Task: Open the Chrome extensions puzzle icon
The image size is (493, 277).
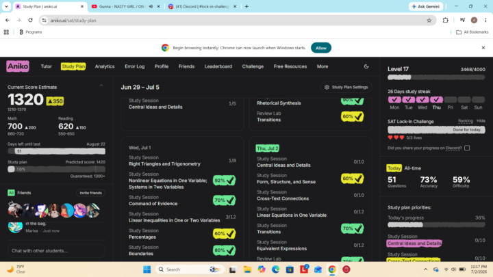Action: pyautogui.click(x=445, y=20)
